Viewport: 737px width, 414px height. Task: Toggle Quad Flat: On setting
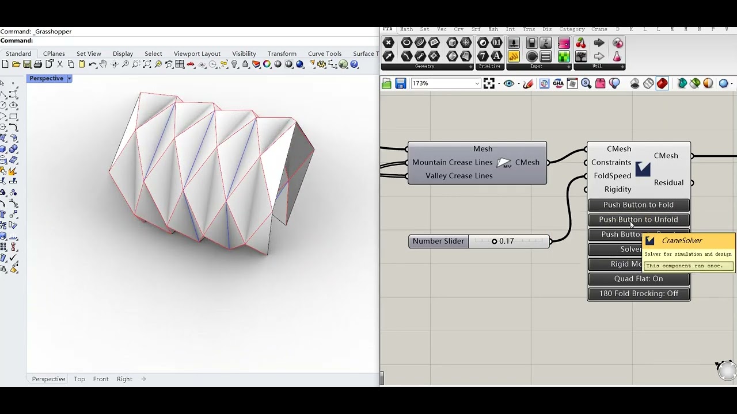point(639,279)
